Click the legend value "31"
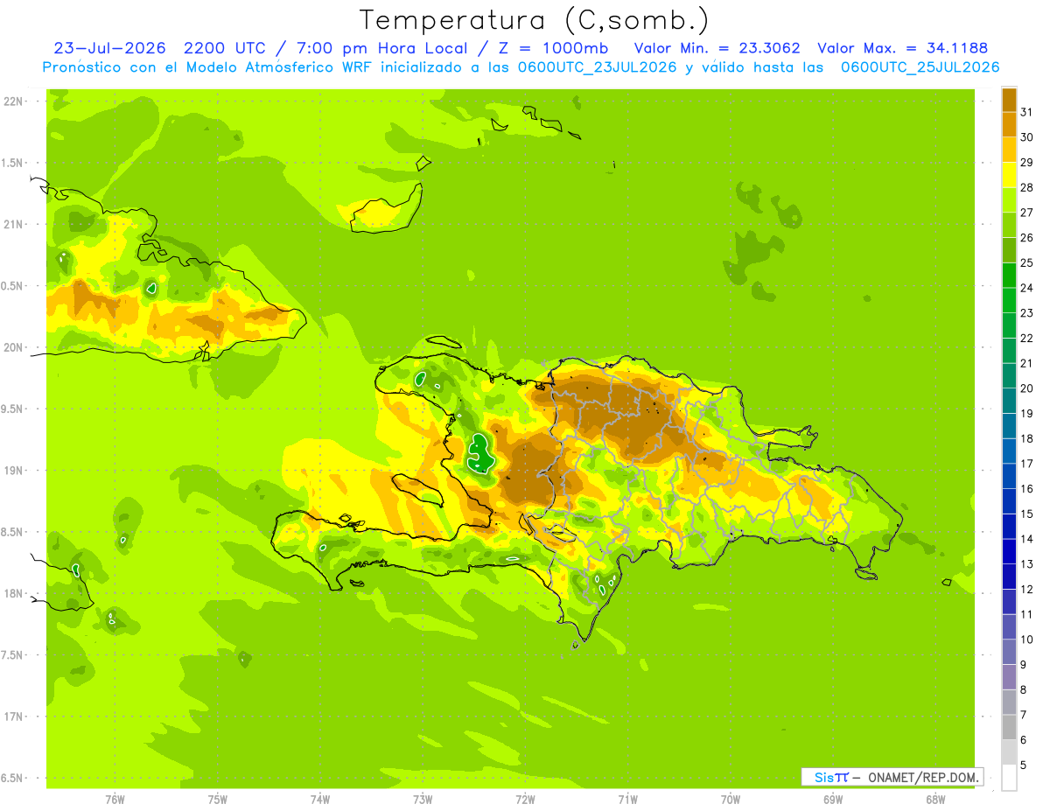 (x=1027, y=112)
